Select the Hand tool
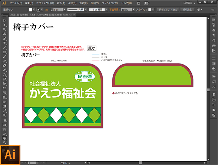Viewport: 218px width, 165px height. (x=4, y=138)
